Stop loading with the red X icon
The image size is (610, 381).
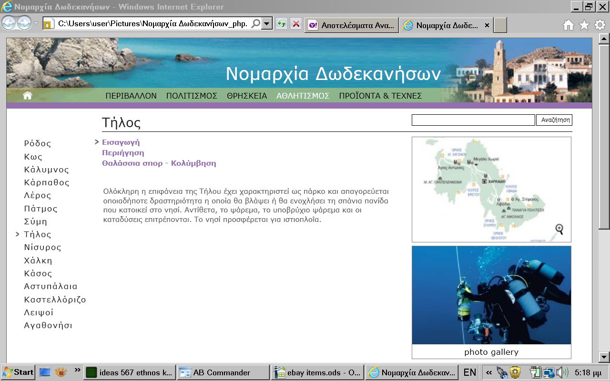click(296, 24)
